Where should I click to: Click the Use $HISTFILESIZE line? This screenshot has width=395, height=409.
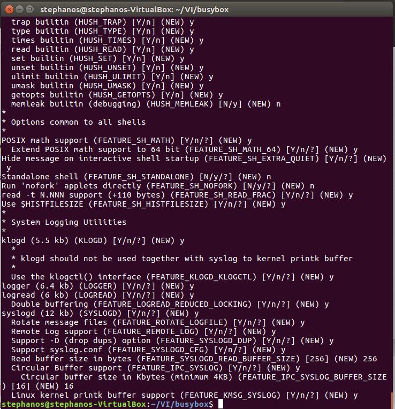click(143, 204)
